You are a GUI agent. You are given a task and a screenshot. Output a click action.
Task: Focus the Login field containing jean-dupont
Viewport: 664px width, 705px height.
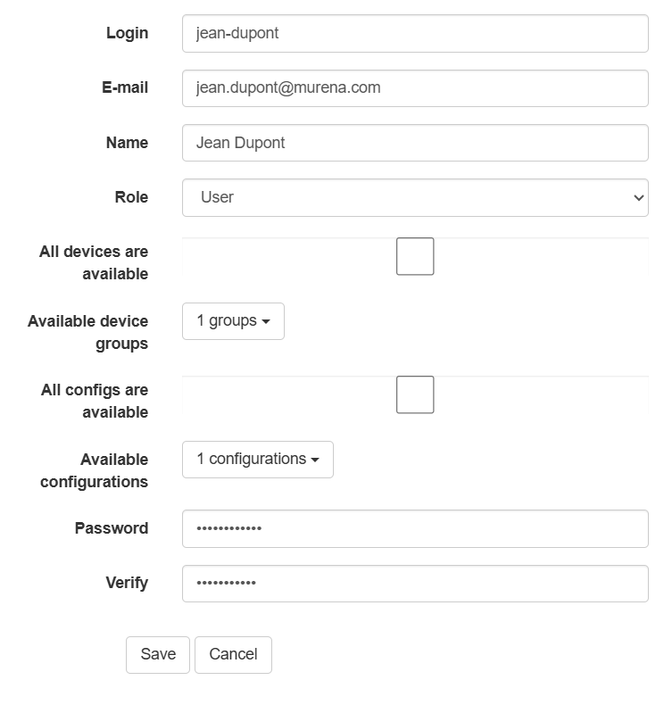point(415,34)
